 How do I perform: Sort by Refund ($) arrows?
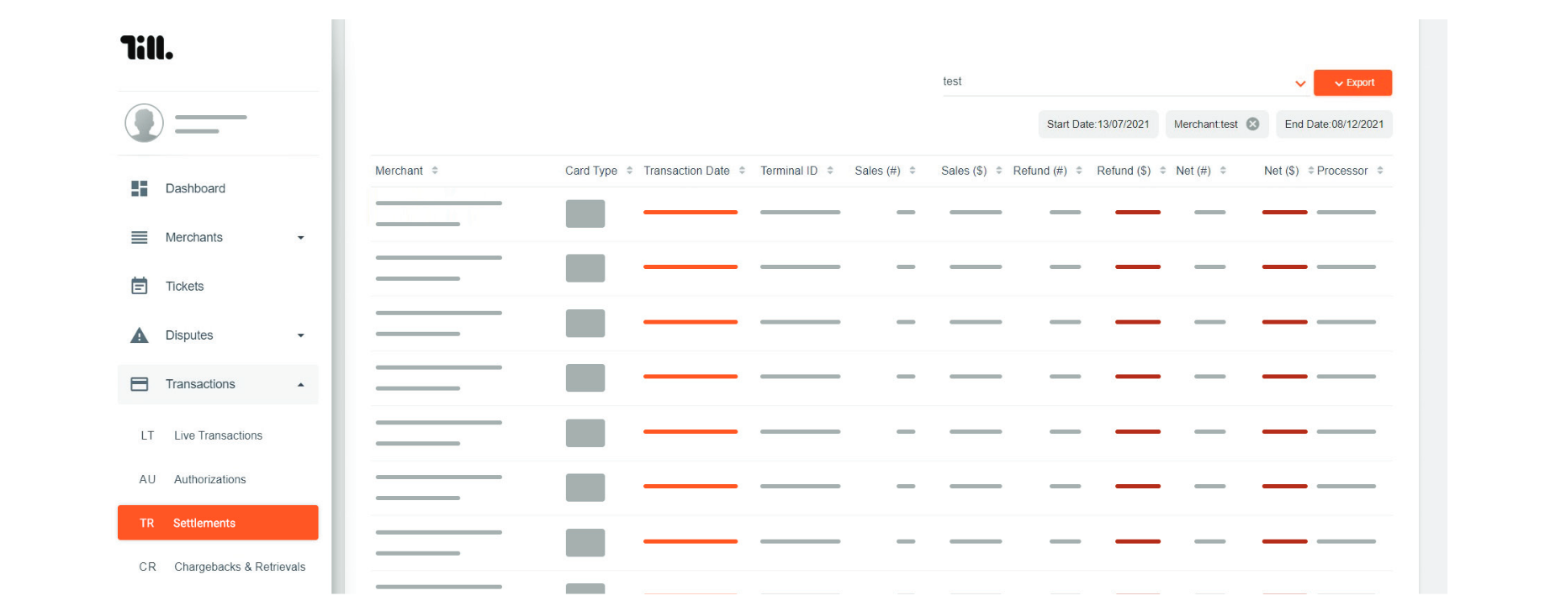pyautogui.click(x=1163, y=171)
